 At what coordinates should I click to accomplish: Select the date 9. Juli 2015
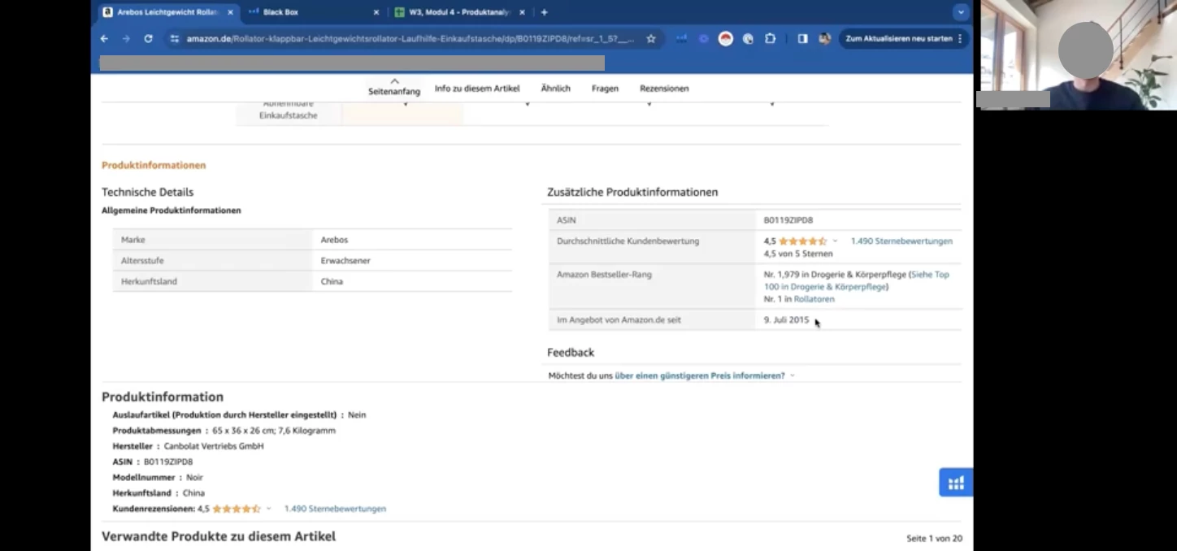(787, 320)
